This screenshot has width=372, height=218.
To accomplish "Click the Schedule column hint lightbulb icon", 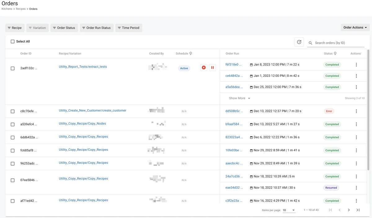I will (190, 53).
